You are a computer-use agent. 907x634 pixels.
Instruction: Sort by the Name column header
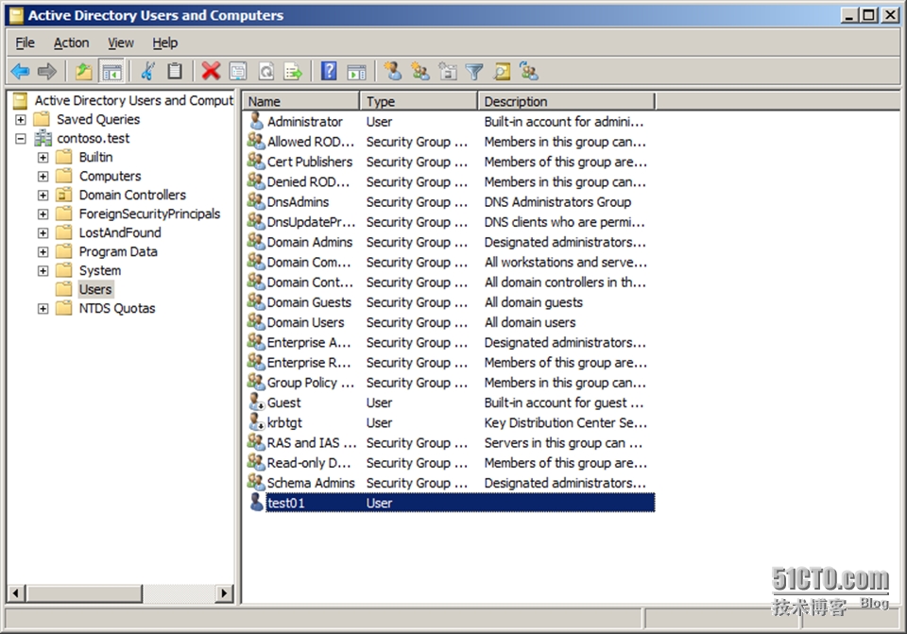[x=300, y=101]
